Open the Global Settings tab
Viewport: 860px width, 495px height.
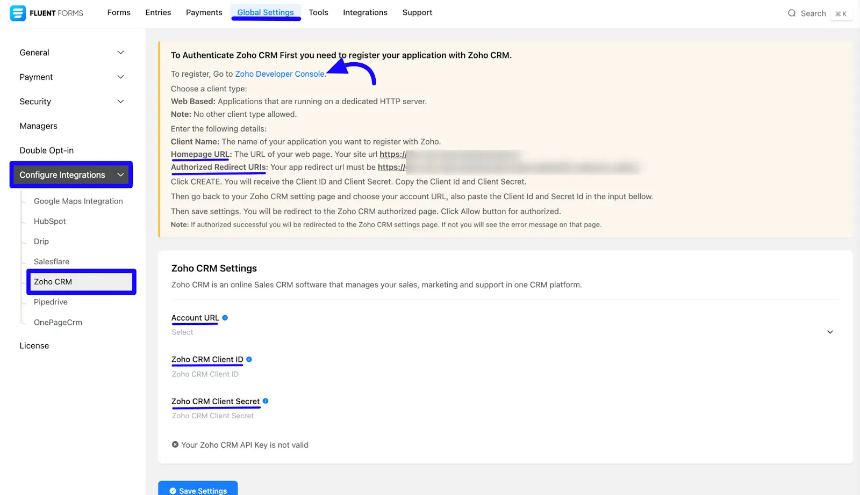pyautogui.click(x=266, y=12)
